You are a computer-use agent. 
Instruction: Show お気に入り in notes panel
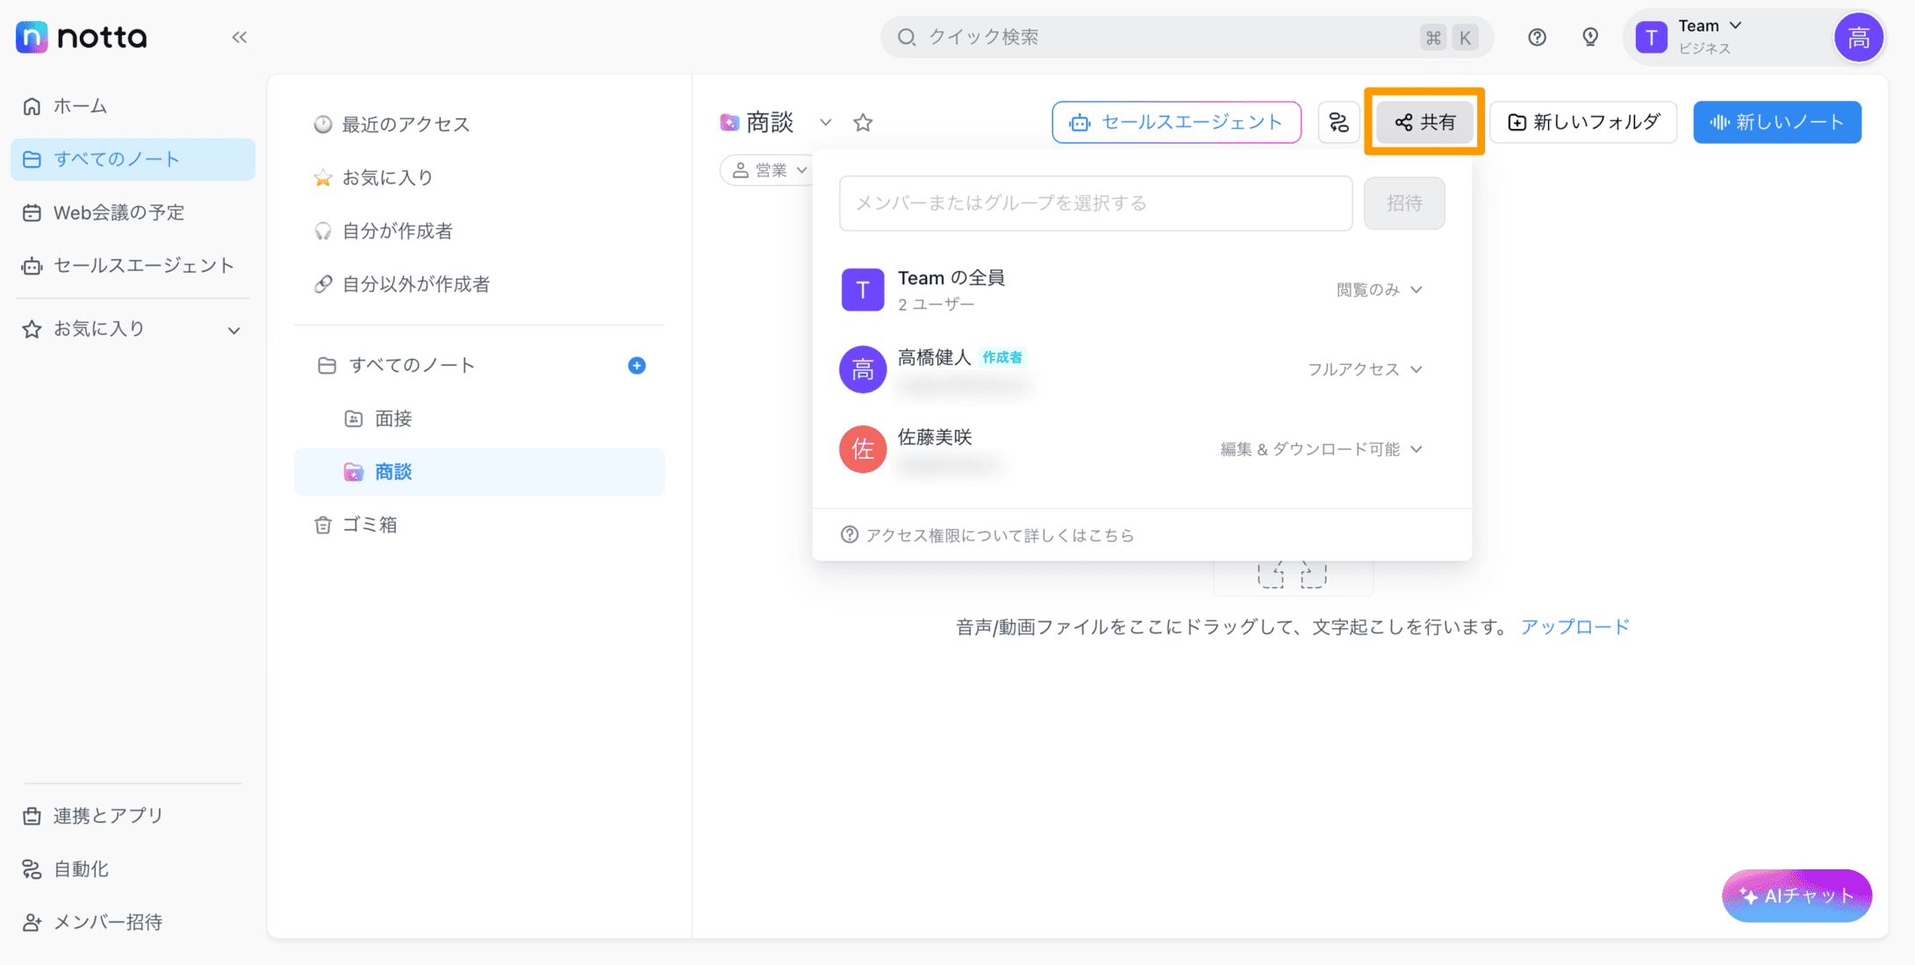tap(479, 178)
